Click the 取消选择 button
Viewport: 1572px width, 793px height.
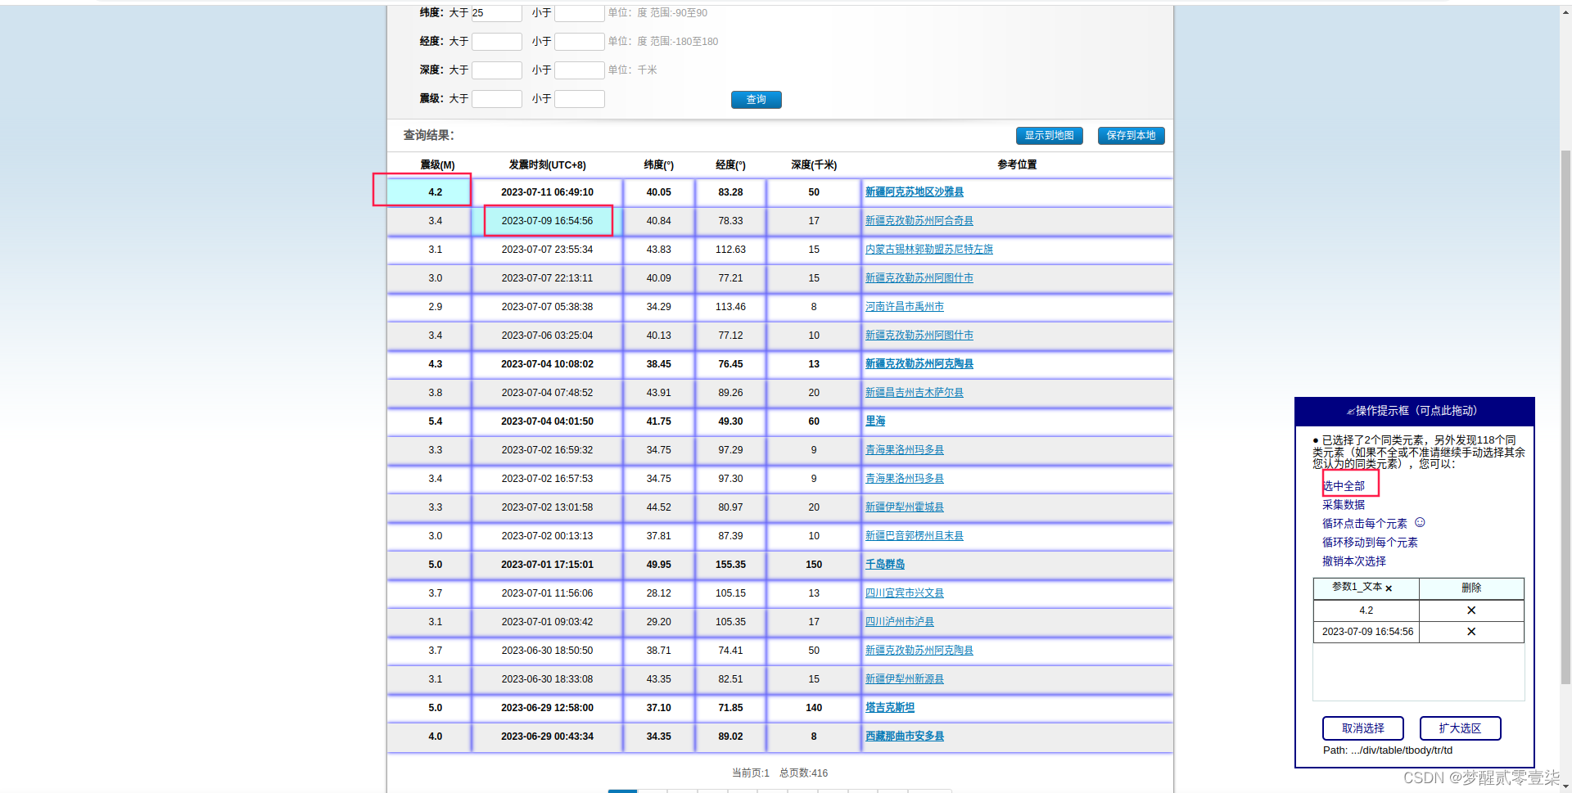point(1362,728)
